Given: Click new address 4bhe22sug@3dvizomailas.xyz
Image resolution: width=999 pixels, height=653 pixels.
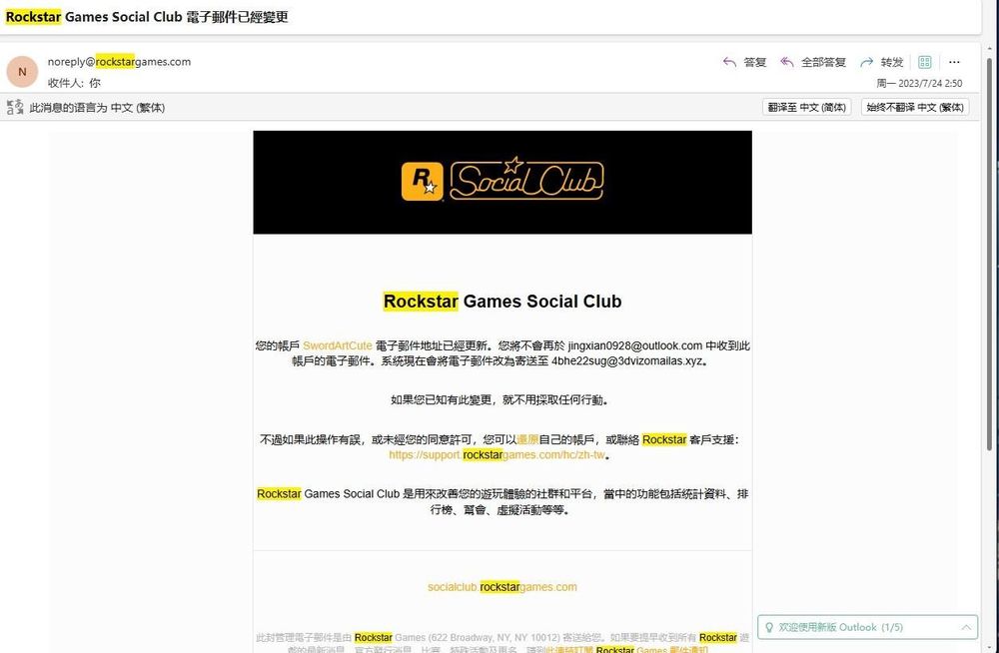Looking at the screenshot, I should coord(627,360).
